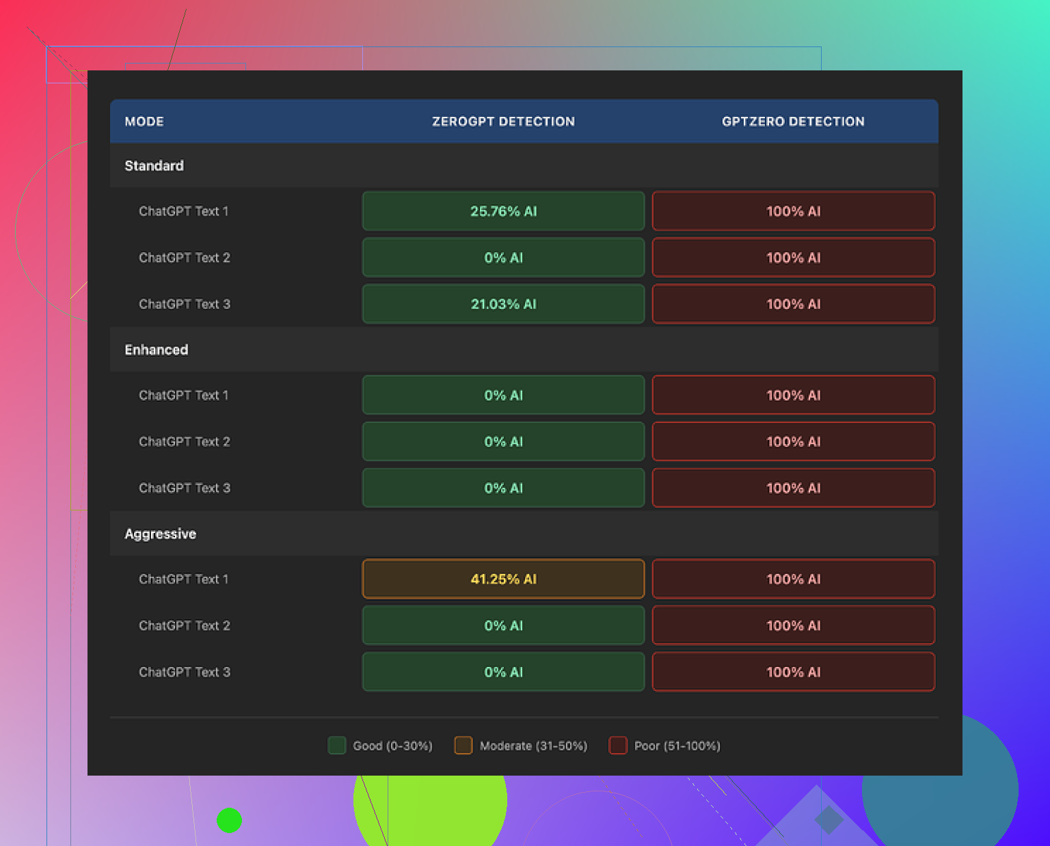The height and width of the screenshot is (846, 1050).
Task: Collapse the Standard section row
Action: [x=154, y=166]
